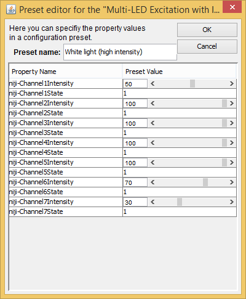Click the Channel7Intensity slider handle
The width and height of the screenshot is (246, 299).
tap(180, 202)
